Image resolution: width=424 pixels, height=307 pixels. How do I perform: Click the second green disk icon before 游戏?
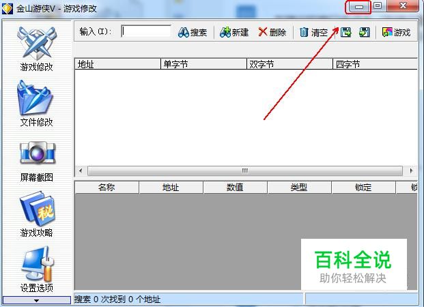tap(364, 33)
